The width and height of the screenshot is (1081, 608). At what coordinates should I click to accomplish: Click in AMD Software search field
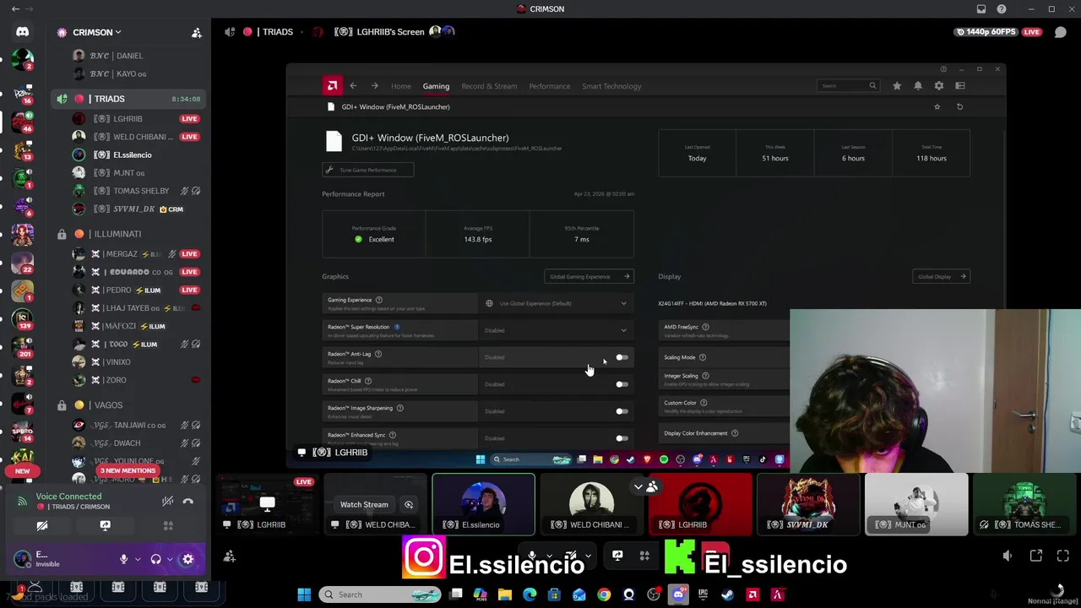coord(847,85)
